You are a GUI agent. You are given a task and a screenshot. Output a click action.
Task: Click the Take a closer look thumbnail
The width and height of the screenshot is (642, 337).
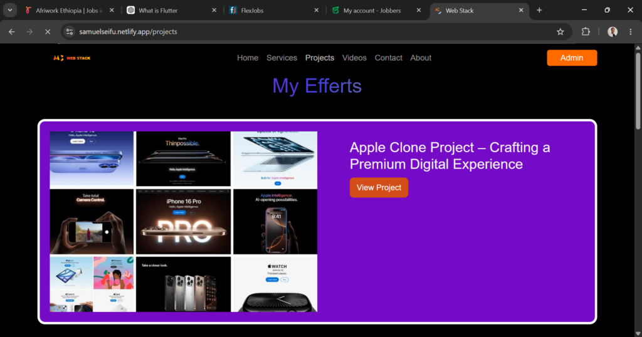(184, 284)
